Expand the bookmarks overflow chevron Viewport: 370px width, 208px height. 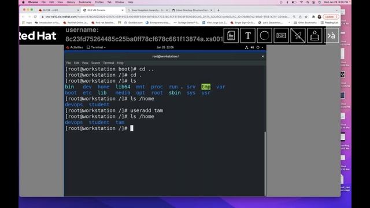click(x=289, y=23)
